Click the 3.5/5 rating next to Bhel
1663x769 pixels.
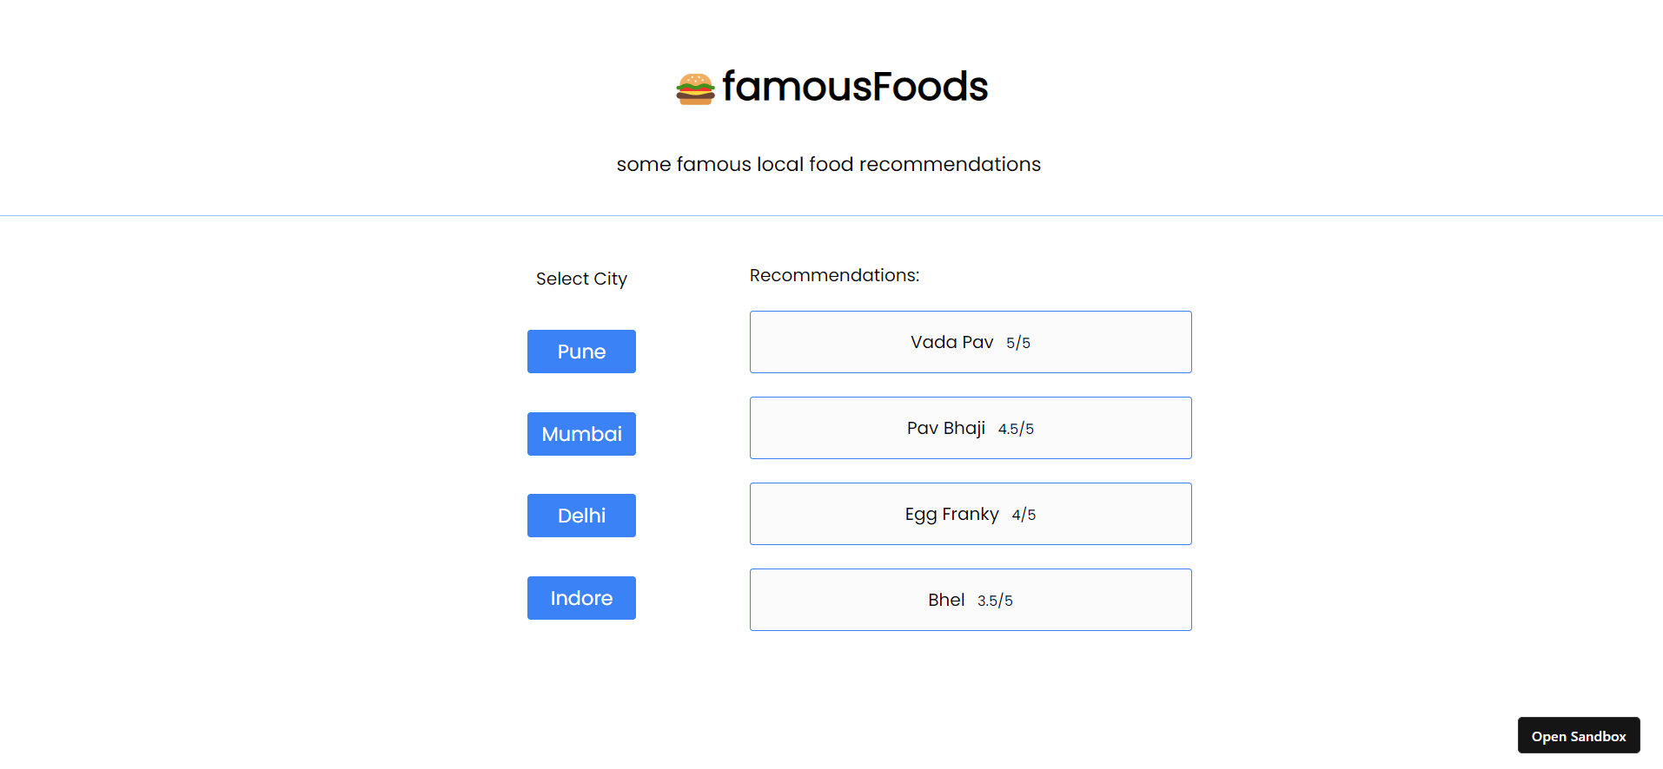[x=995, y=600]
